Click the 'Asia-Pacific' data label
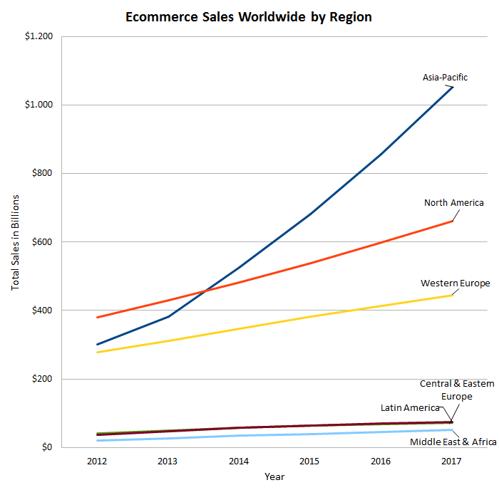This screenshot has height=490, width=499. click(445, 77)
